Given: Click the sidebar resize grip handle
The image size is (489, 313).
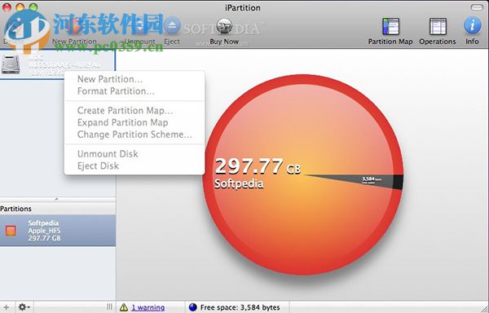Looking at the screenshot, I should pyautogui.click(x=109, y=307).
